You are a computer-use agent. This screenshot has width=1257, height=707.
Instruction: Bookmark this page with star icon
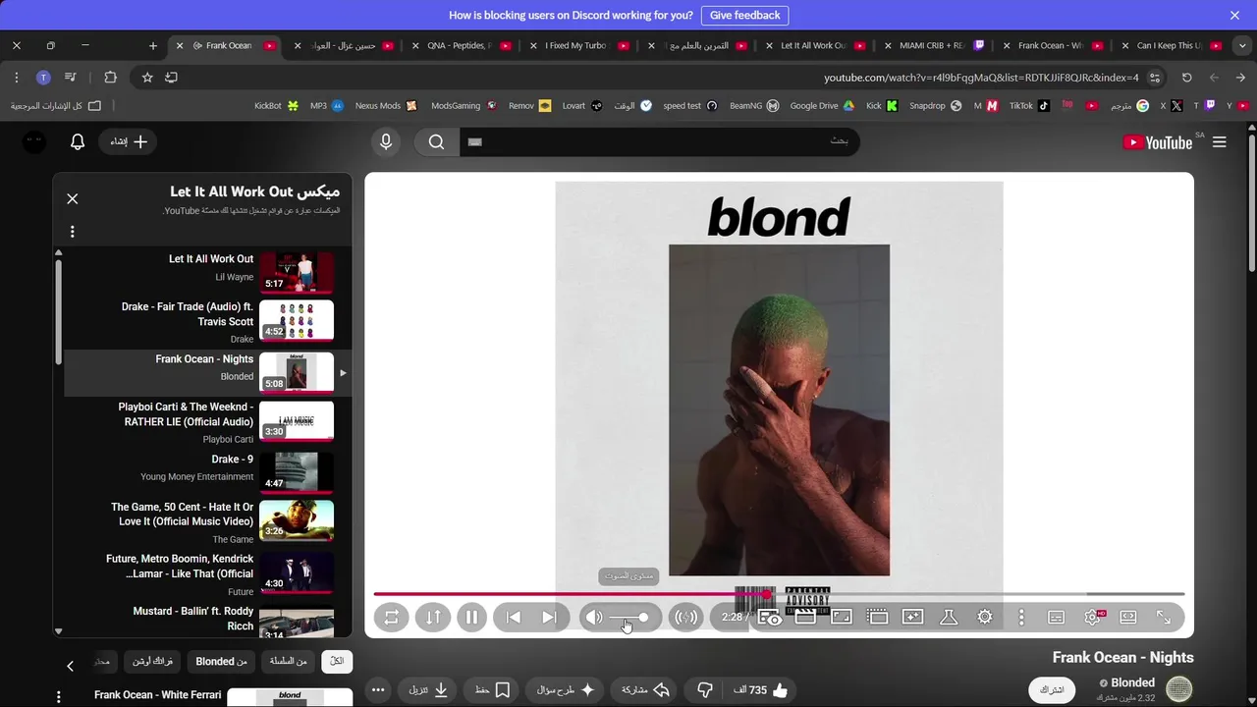click(147, 78)
